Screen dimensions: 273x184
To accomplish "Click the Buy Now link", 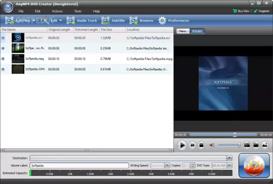I will click(x=241, y=11).
